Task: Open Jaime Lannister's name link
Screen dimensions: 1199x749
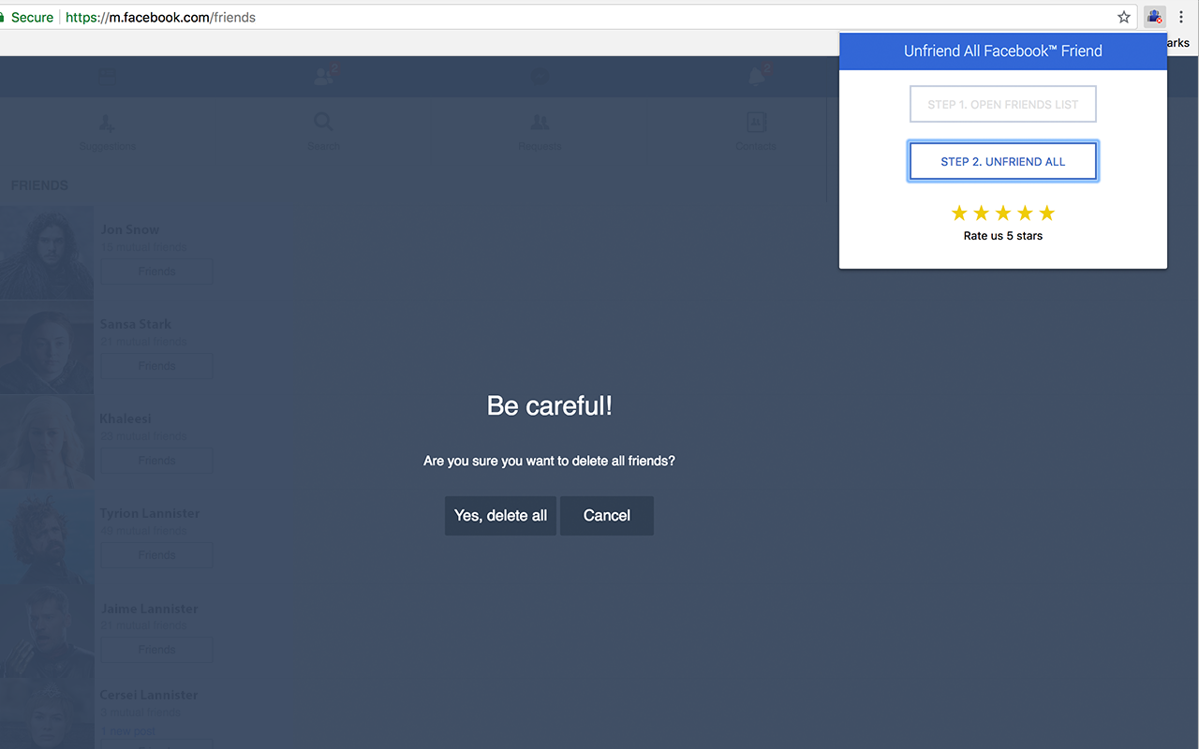Action: pyautogui.click(x=150, y=609)
